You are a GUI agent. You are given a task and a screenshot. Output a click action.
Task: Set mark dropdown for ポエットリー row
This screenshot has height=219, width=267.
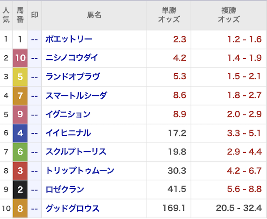click(x=35, y=40)
